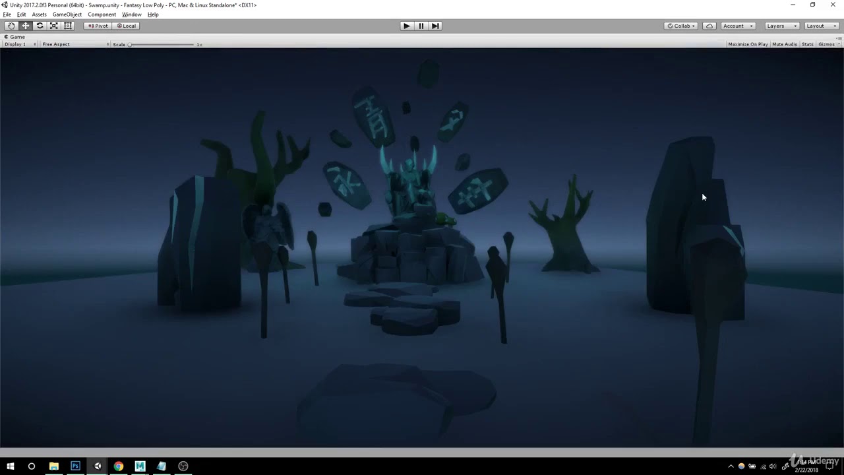Open the Edit menu
The width and height of the screenshot is (844, 475).
click(x=22, y=15)
